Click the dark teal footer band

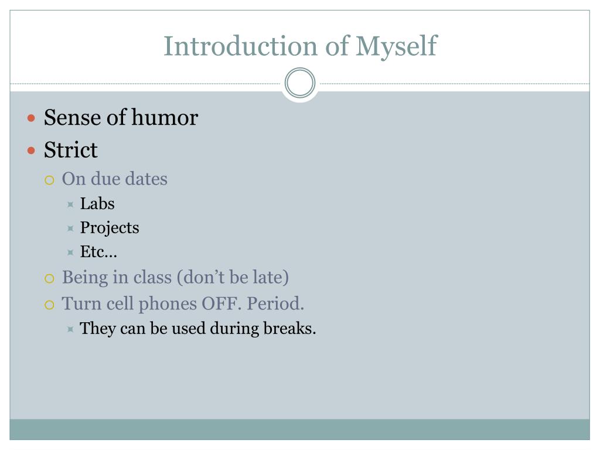(299, 429)
